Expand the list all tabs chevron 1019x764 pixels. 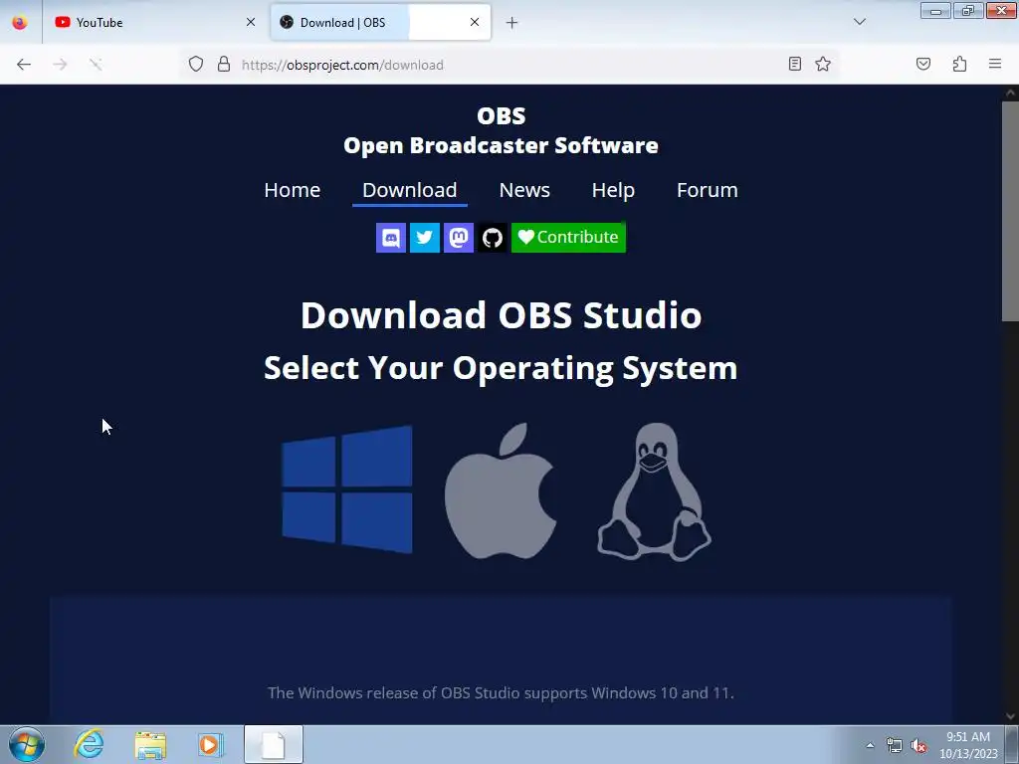(859, 22)
